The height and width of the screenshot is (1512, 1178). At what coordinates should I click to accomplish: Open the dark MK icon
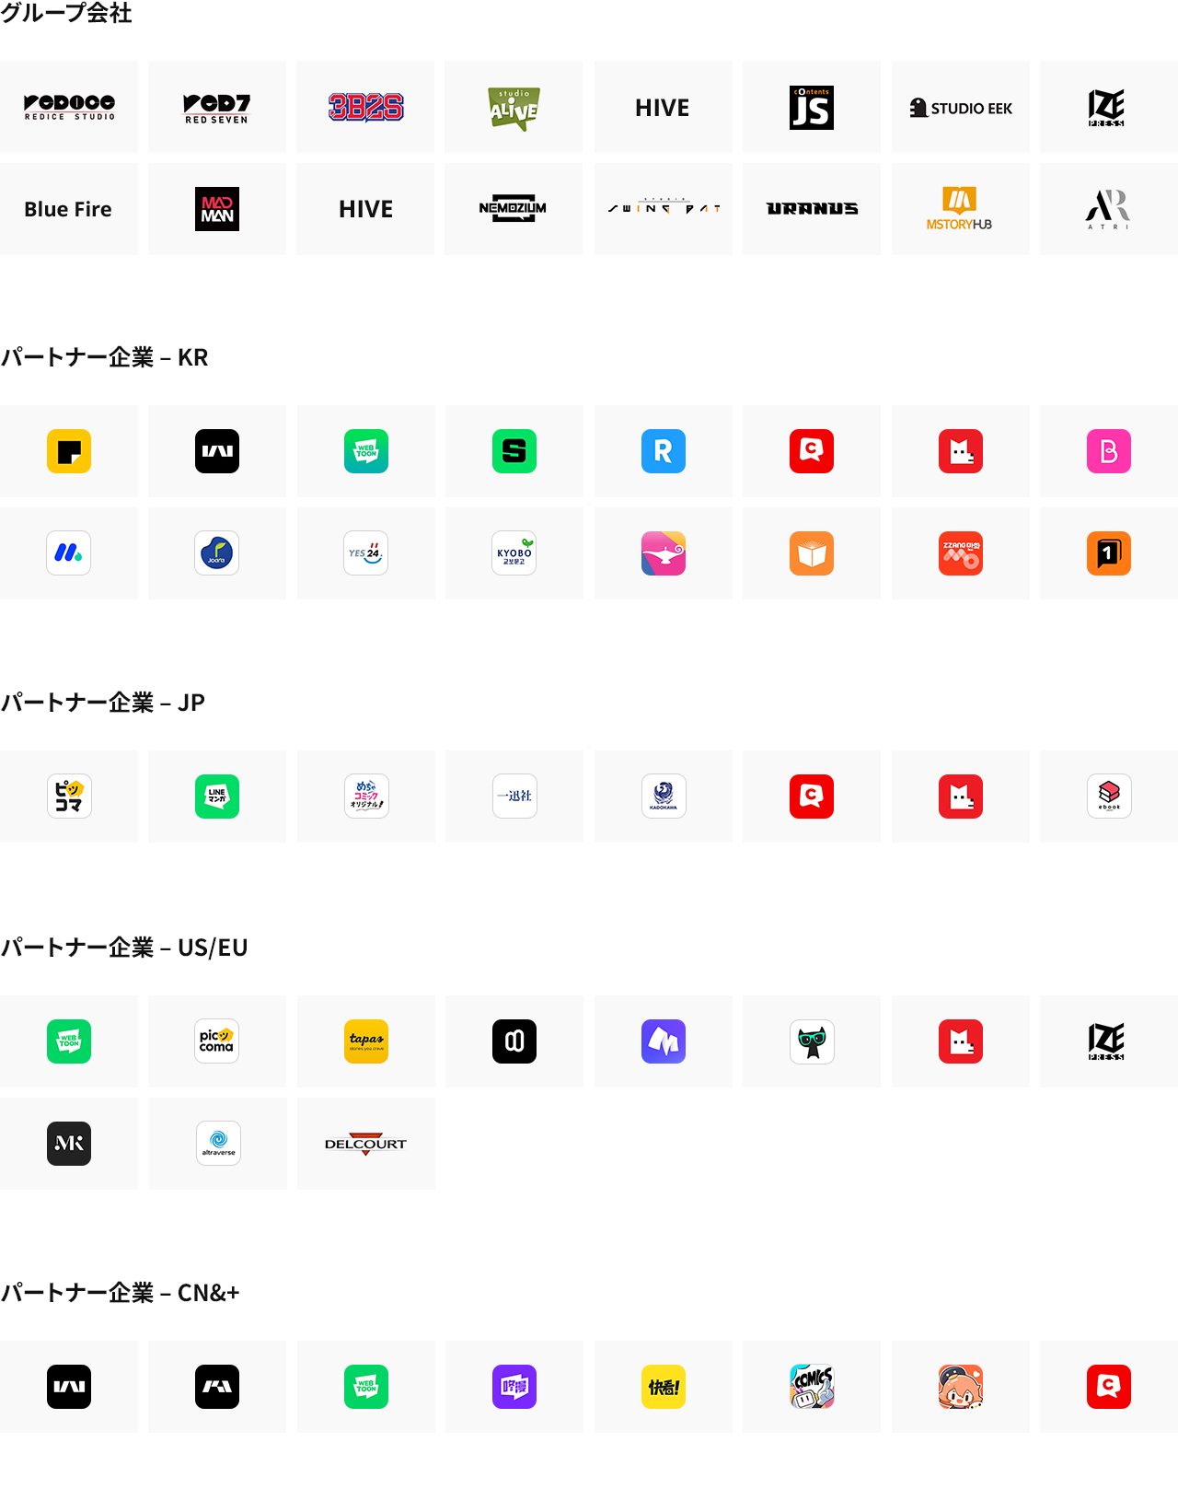(69, 1144)
